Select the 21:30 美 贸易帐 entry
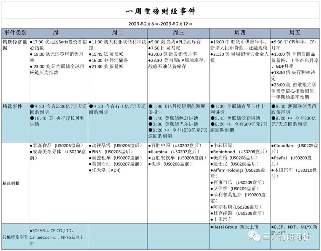 pos(106,67)
